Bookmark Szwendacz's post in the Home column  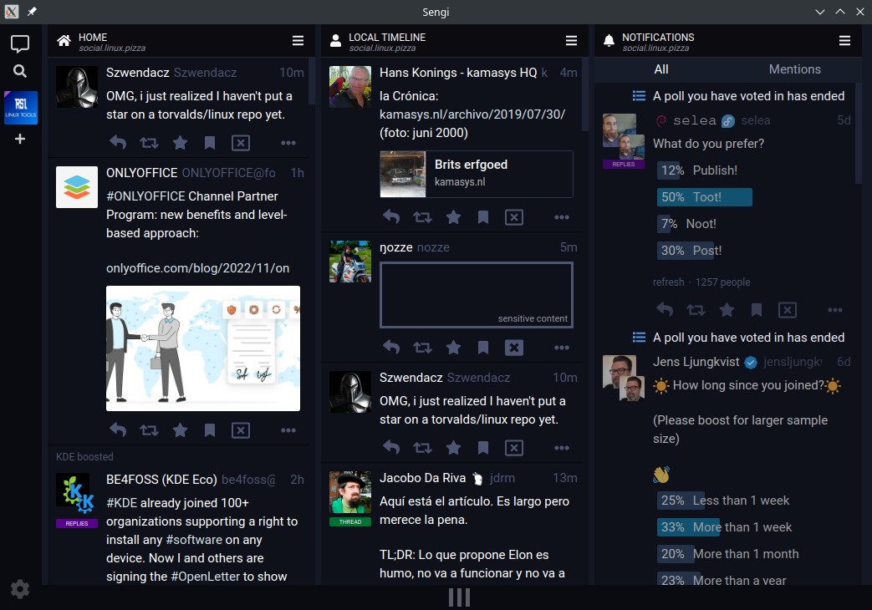click(x=210, y=143)
